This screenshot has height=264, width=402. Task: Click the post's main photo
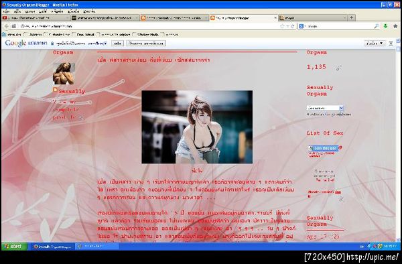click(x=197, y=127)
